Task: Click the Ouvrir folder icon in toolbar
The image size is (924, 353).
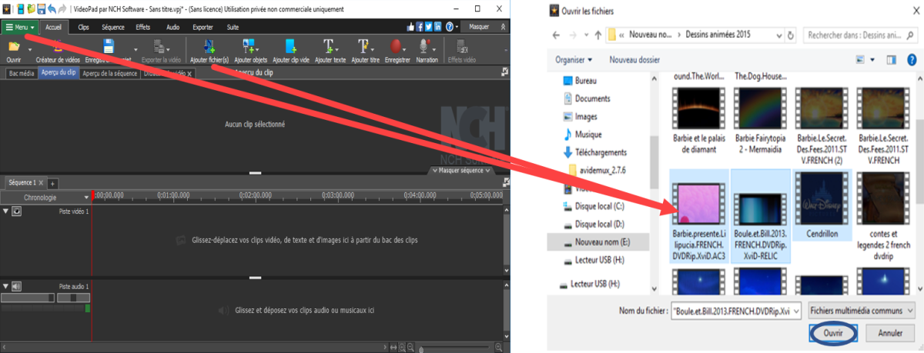Action: tap(13, 47)
